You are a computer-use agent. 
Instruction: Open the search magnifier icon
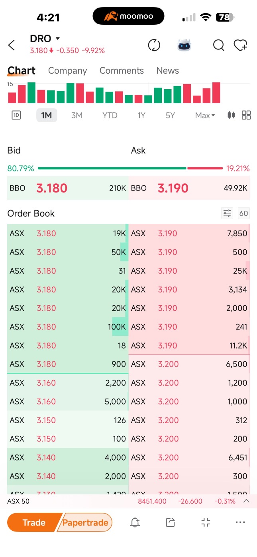[x=219, y=45]
